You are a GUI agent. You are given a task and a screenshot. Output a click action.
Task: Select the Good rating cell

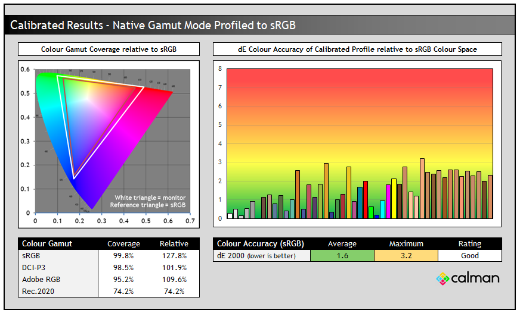point(469,256)
